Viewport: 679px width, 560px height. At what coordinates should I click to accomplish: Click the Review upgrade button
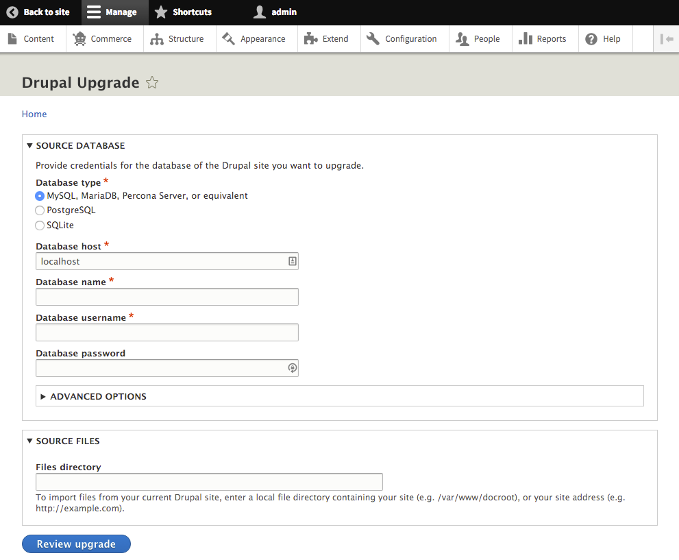point(76,544)
